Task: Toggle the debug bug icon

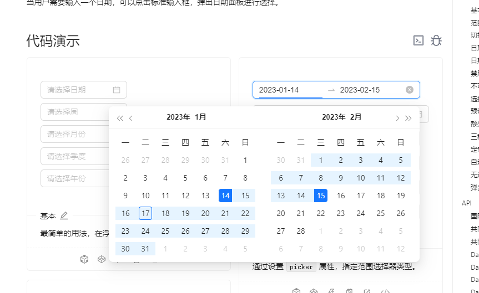Action: point(436,40)
